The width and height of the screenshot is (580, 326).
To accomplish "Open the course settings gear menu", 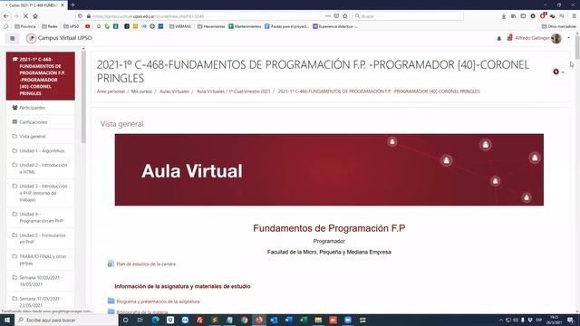I will [558, 72].
